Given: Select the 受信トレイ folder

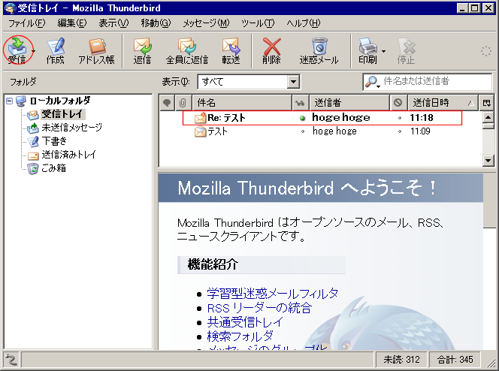Looking at the screenshot, I should pyautogui.click(x=62, y=114).
